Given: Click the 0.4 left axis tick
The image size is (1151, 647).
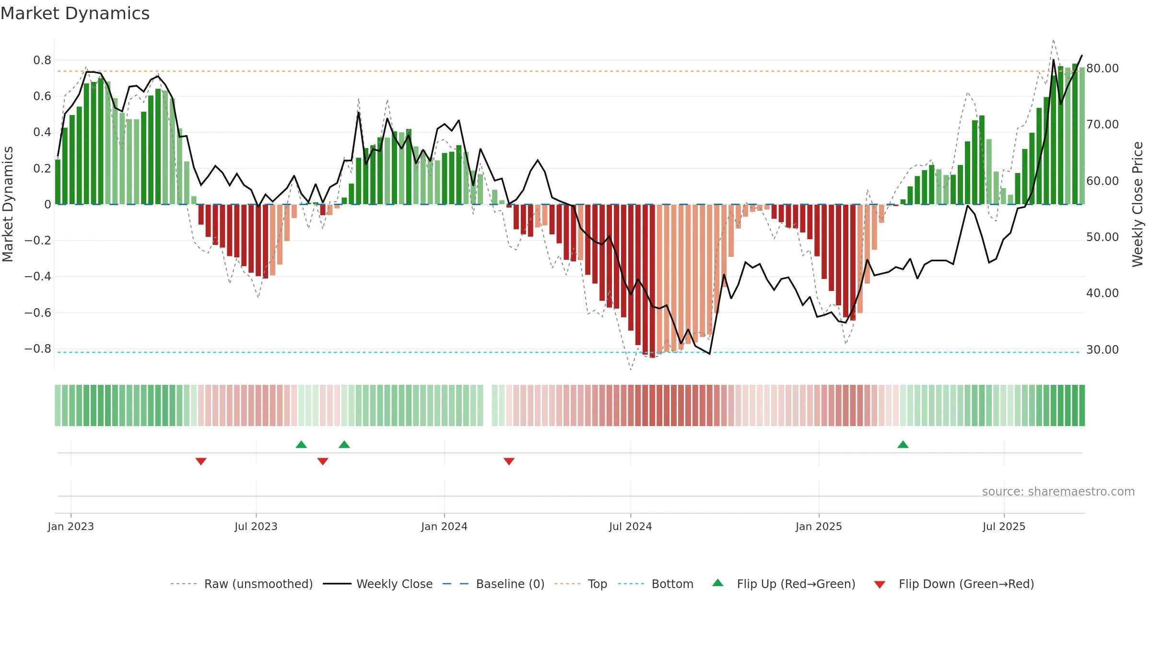Looking at the screenshot, I should (42, 132).
